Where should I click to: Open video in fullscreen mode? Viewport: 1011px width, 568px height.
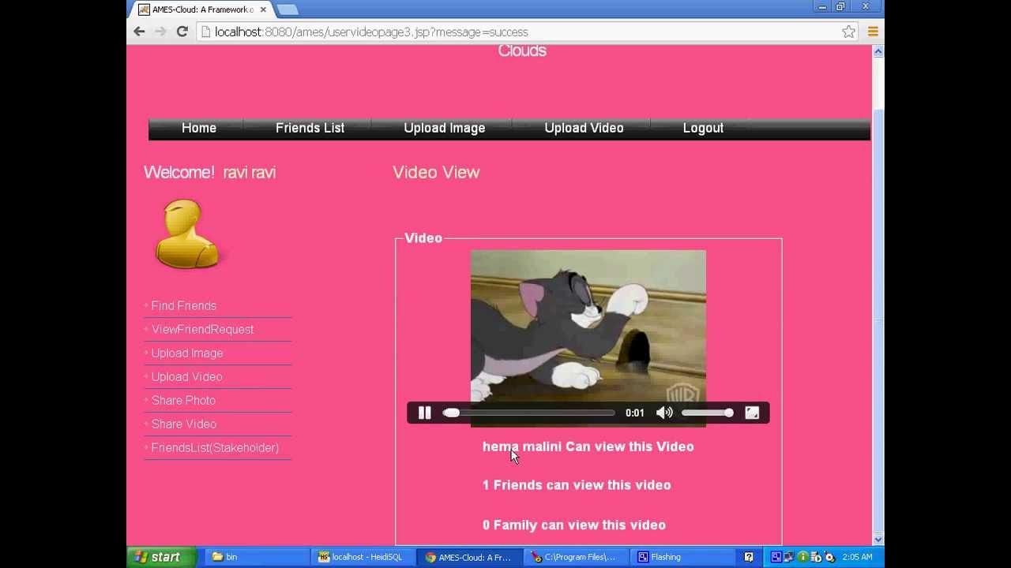752,413
